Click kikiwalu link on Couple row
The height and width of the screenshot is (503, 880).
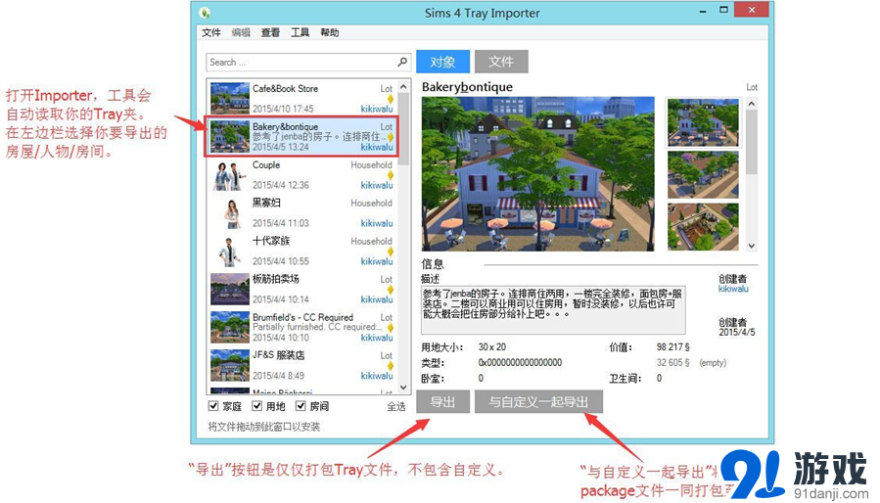[377, 185]
